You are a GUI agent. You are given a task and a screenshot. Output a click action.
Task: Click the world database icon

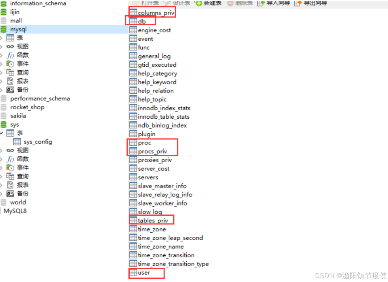pos(4,202)
